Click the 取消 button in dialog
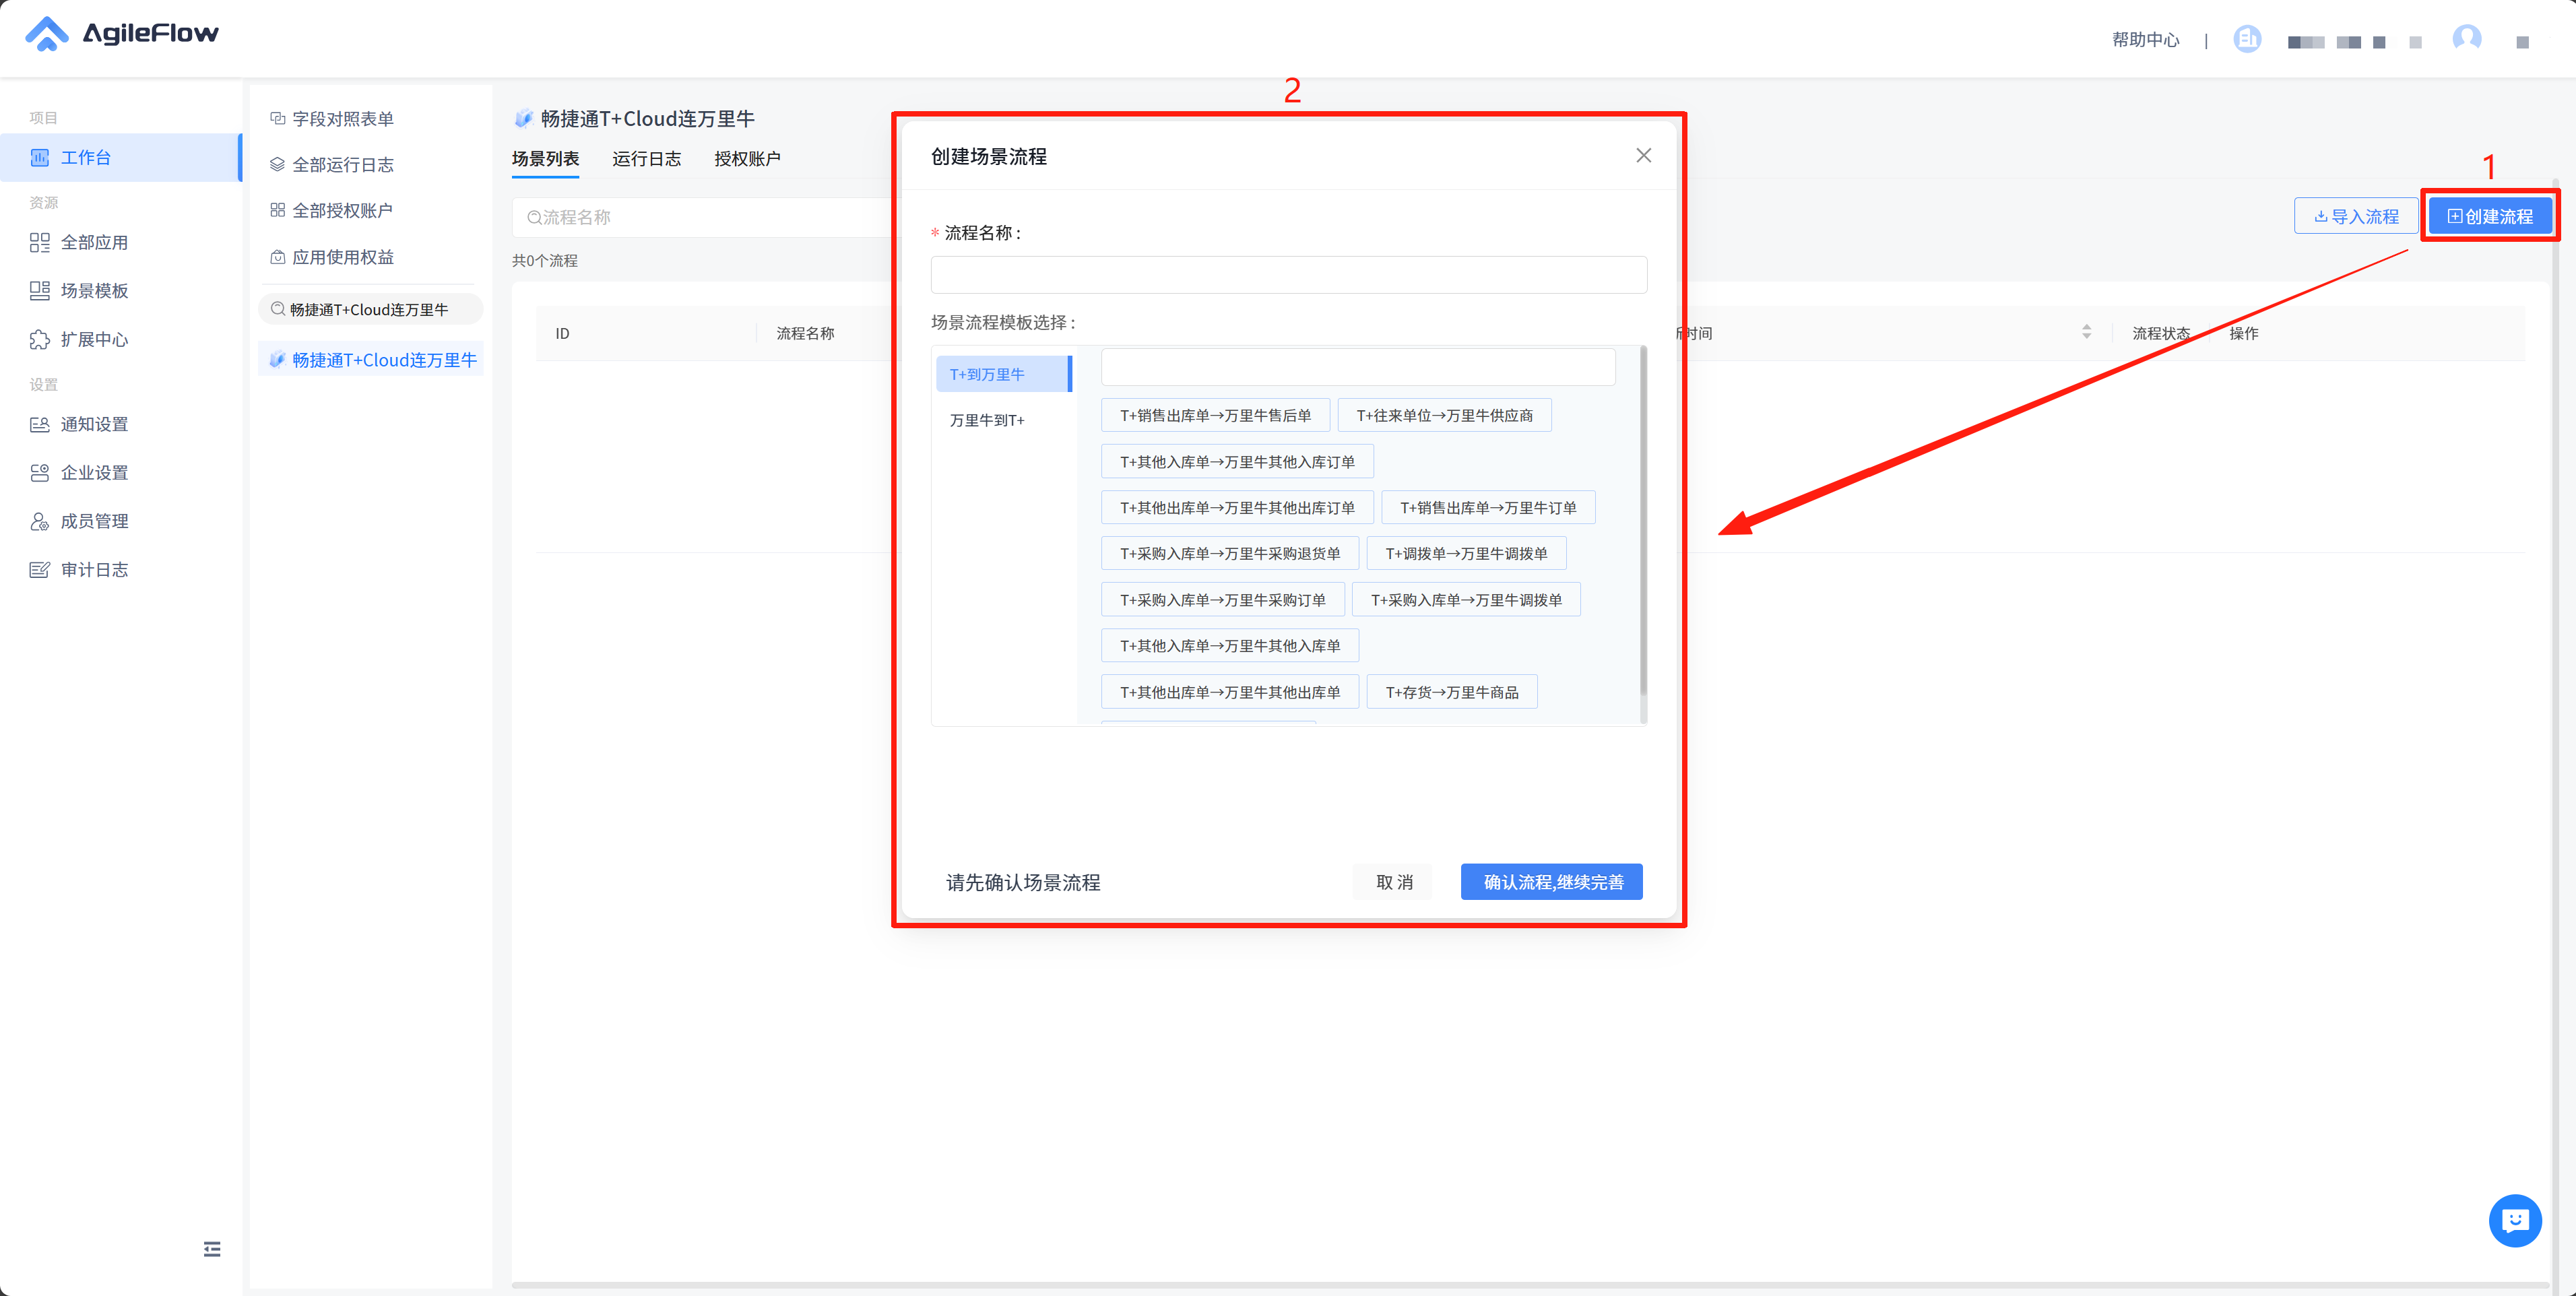This screenshot has height=1296, width=2576. click(1393, 882)
